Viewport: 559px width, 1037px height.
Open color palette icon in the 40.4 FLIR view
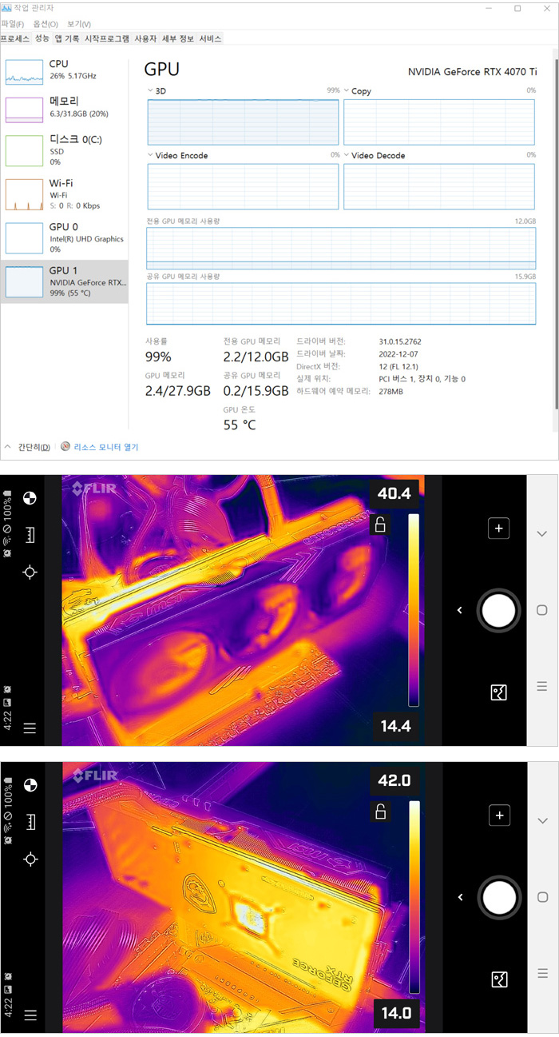tap(30, 499)
